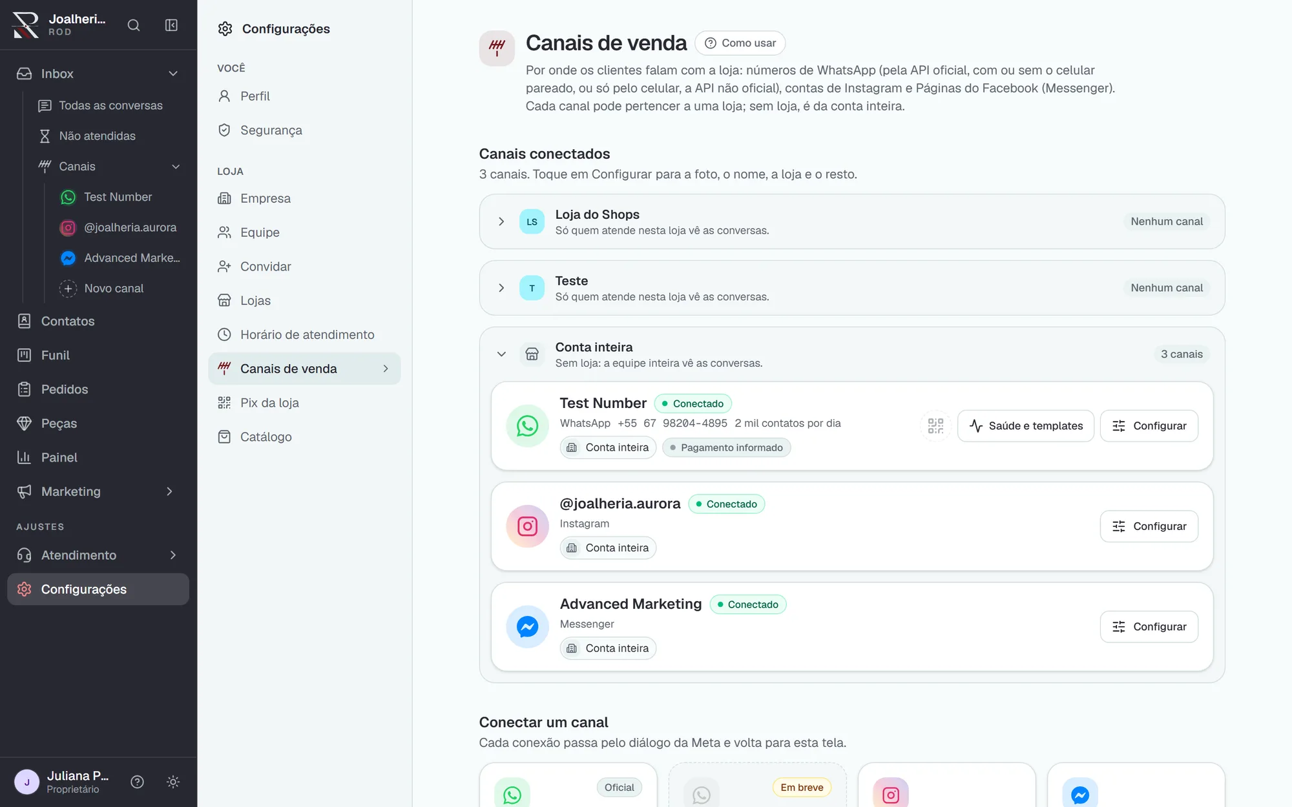The image size is (1292, 807).
Task: Collapse the Inbox section chevron
Action: tap(173, 74)
